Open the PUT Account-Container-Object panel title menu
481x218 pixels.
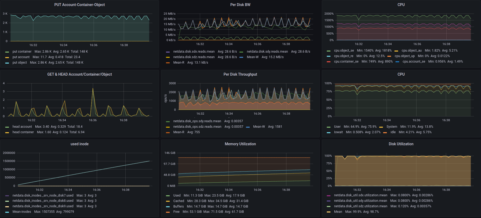(79, 5)
